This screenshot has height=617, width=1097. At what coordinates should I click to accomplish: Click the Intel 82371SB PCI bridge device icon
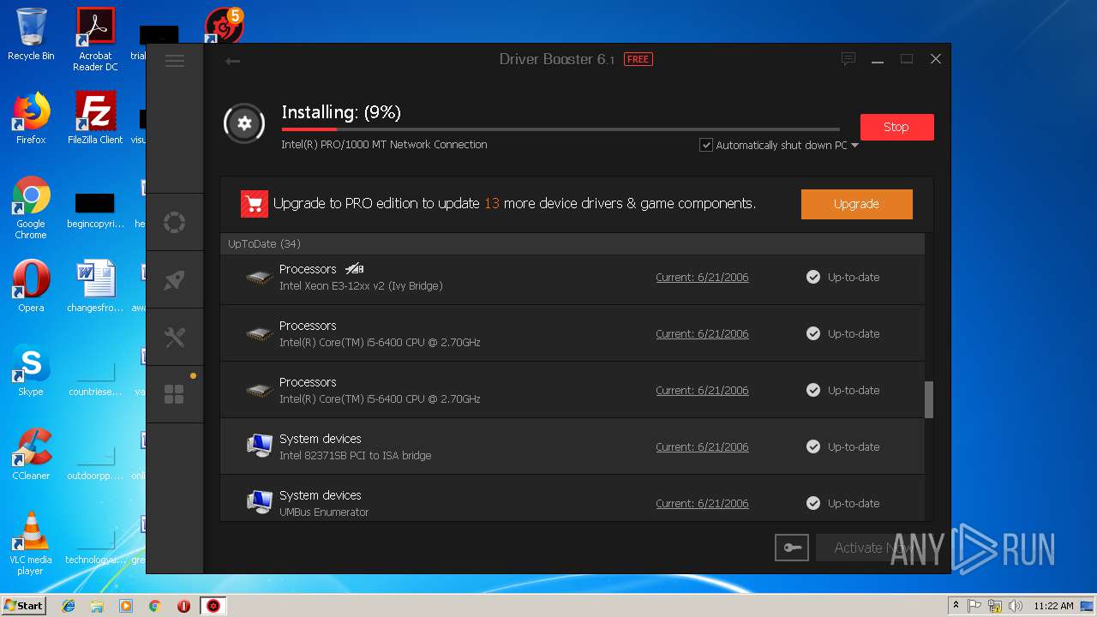pyautogui.click(x=259, y=446)
